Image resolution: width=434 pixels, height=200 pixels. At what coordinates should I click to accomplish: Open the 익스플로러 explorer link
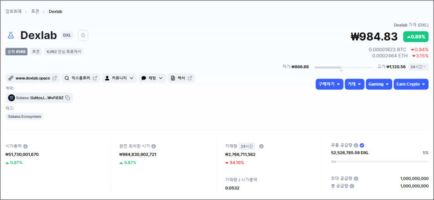point(80,78)
